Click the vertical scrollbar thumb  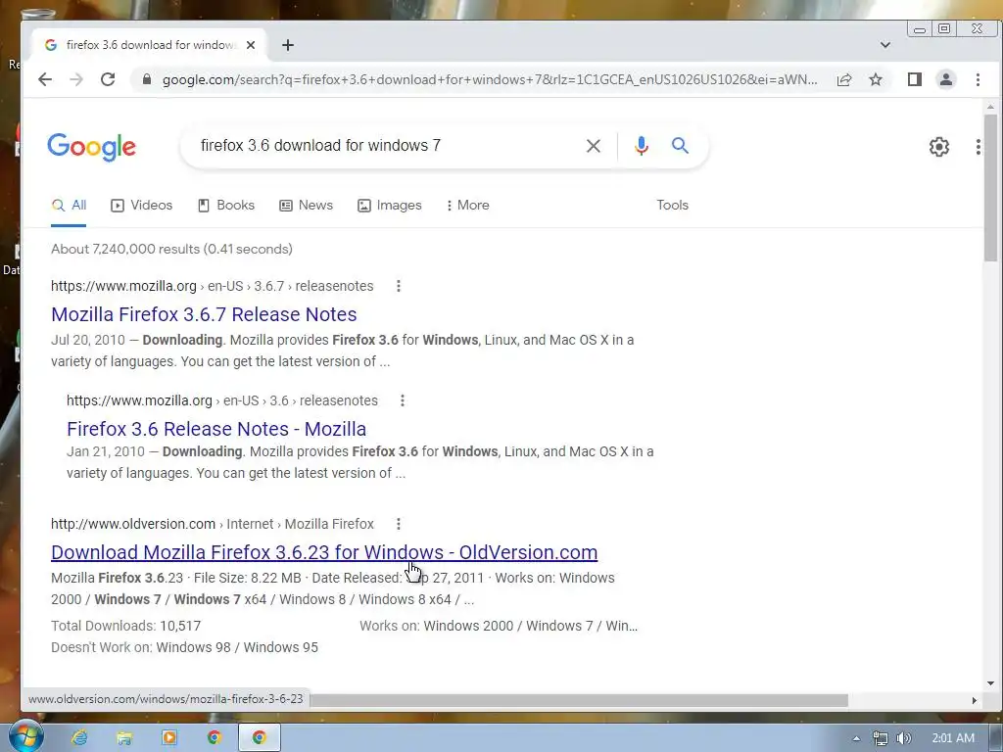tap(991, 187)
